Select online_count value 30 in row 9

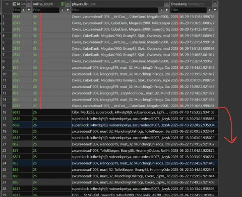click(x=52, y=67)
